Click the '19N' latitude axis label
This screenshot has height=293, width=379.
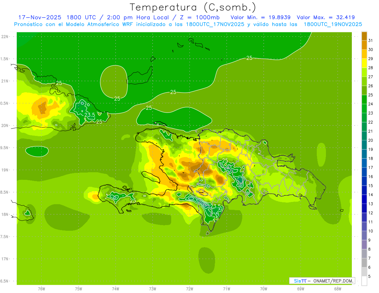(x=5, y=170)
